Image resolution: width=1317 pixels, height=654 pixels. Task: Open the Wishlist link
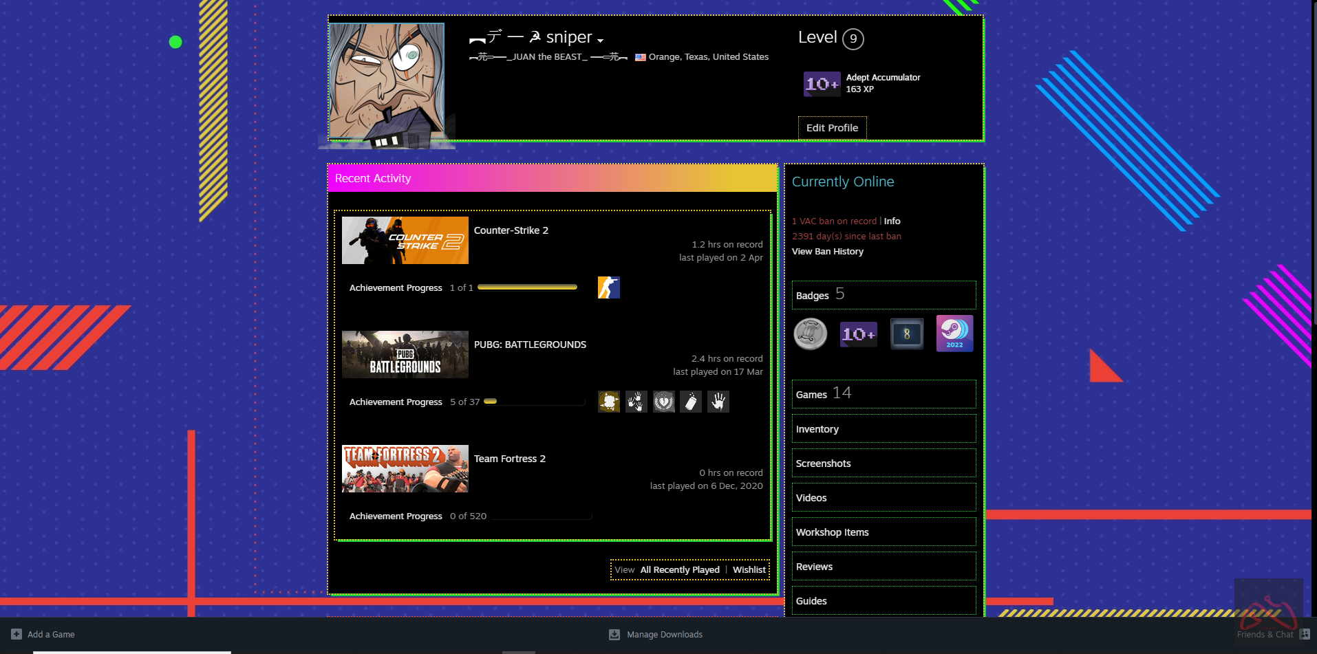click(749, 570)
